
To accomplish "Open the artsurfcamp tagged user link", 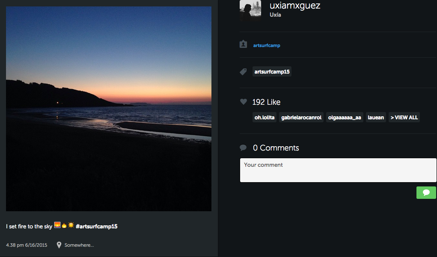I will point(267,45).
